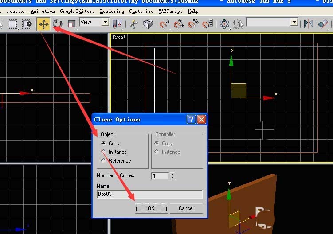The width and height of the screenshot is (333, 234).
Task: Open the Graph Editors menu
Action: point(77,11)
